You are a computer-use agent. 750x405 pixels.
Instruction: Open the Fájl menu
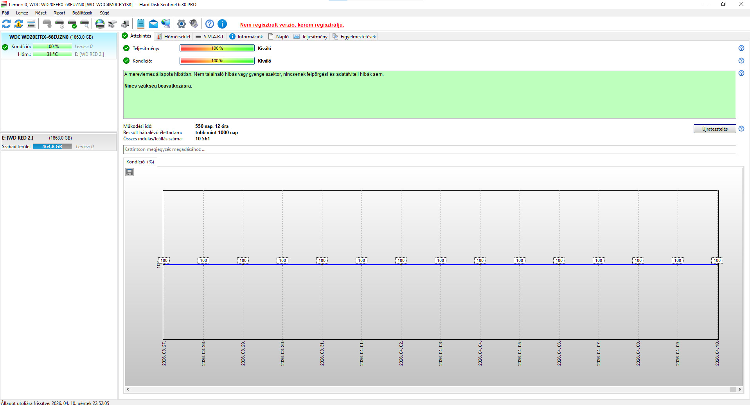(x=5, y=13)
